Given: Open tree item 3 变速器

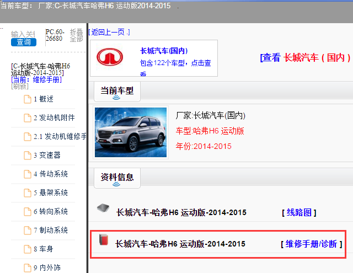Looking at the screenshot, I should pos(47,156).
